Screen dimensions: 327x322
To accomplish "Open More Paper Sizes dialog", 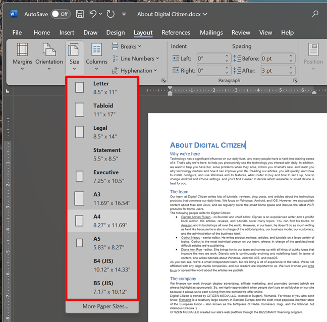I will pos(102,306).
